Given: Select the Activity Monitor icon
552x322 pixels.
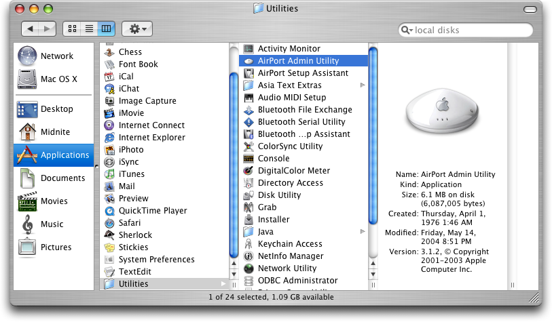Looking at the screenshot, I should [249, 49].
